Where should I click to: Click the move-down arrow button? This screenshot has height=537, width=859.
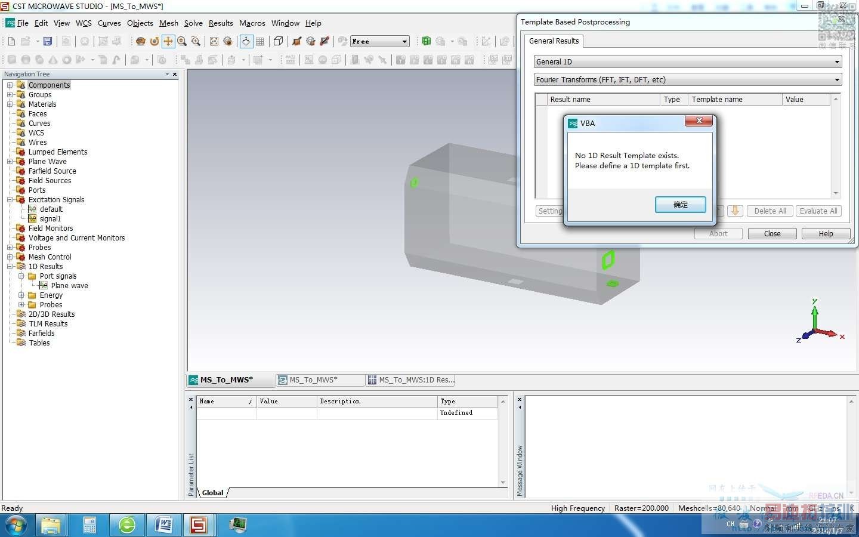click(x=735, y=211)
